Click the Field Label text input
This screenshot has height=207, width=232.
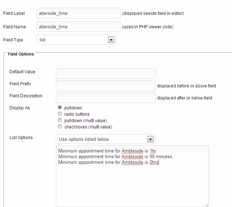[79, 13]
